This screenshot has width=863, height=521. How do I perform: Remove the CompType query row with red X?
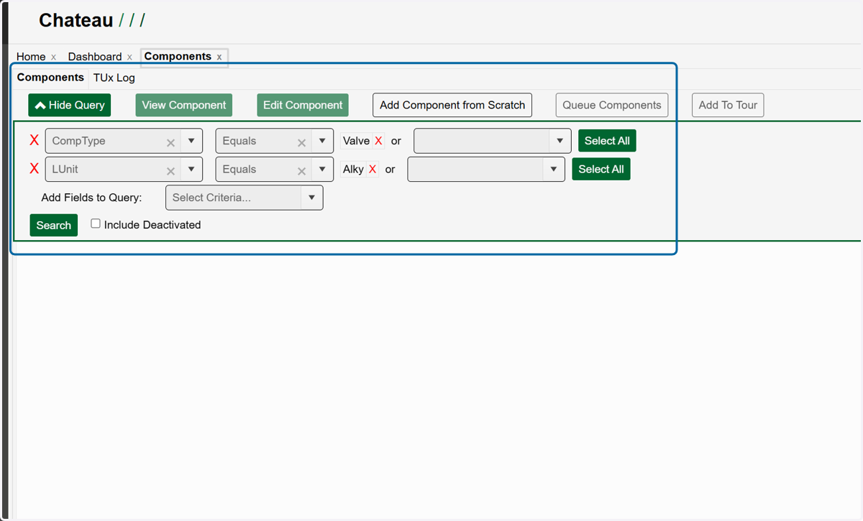point(34,141)
